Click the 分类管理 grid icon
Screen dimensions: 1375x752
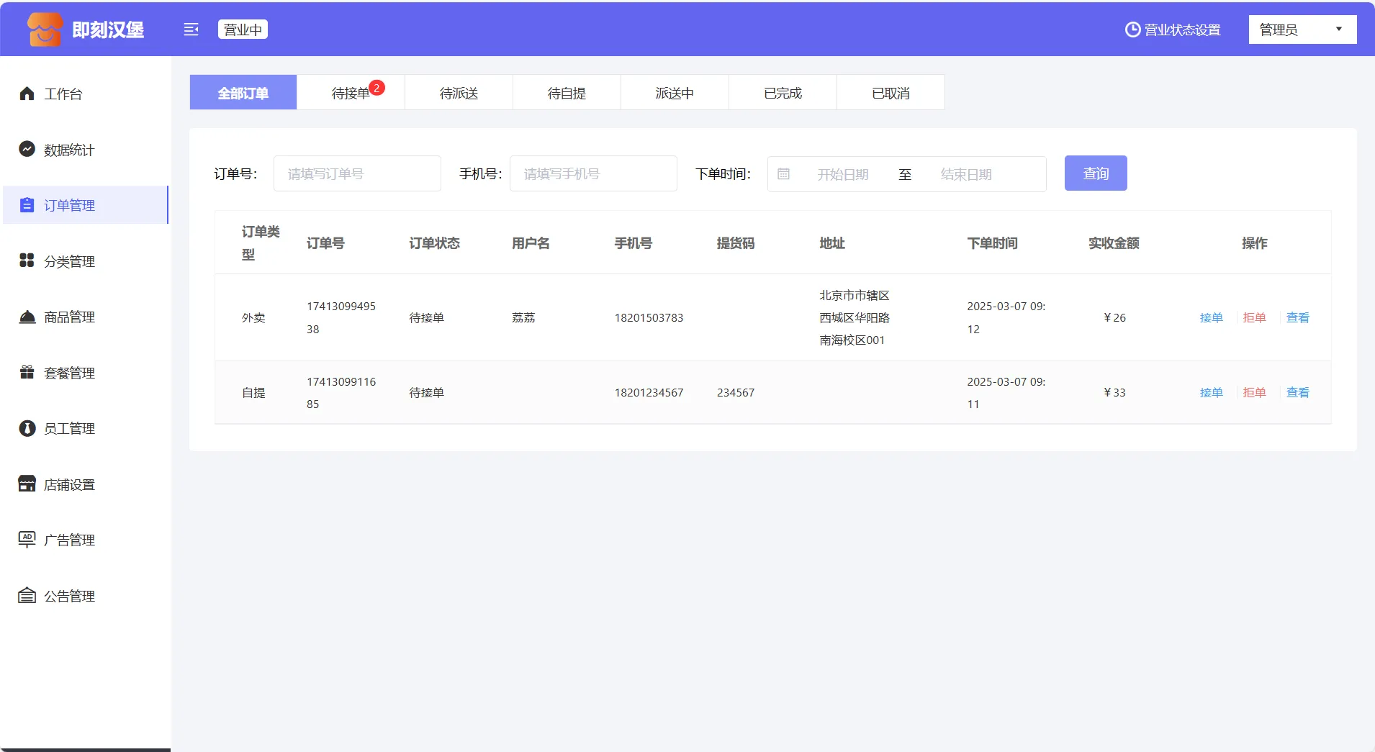[x=27, y=261]
